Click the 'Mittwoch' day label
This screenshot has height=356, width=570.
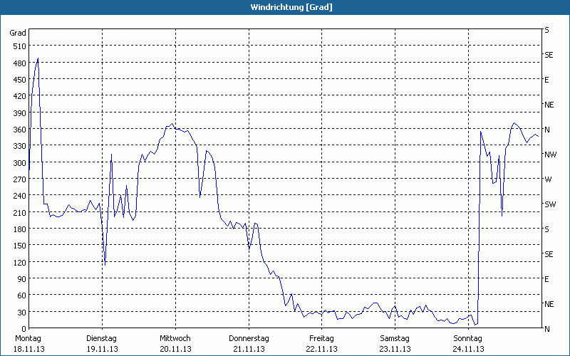(175, 339)
